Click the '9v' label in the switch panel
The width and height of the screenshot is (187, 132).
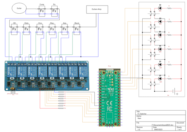(x=168, y=95)
